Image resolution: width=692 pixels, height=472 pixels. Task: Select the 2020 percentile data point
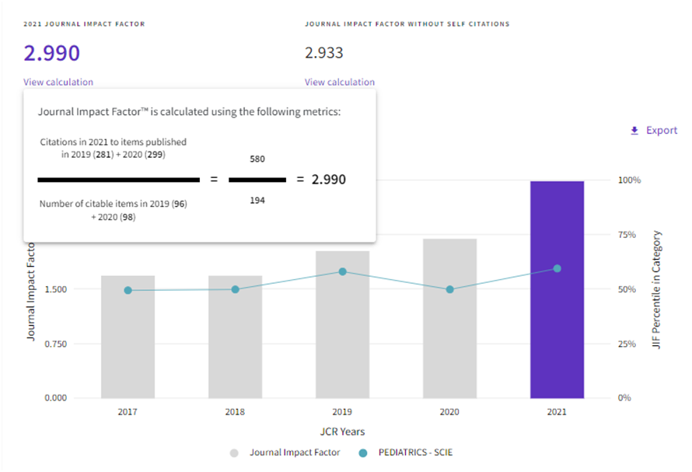tap(449, 289)
